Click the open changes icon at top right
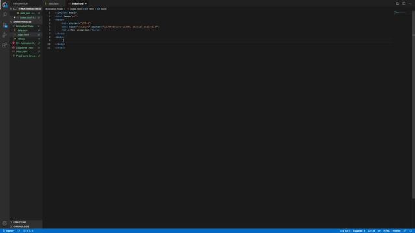The width and height of the screenshot is (415, 233). 397,3
